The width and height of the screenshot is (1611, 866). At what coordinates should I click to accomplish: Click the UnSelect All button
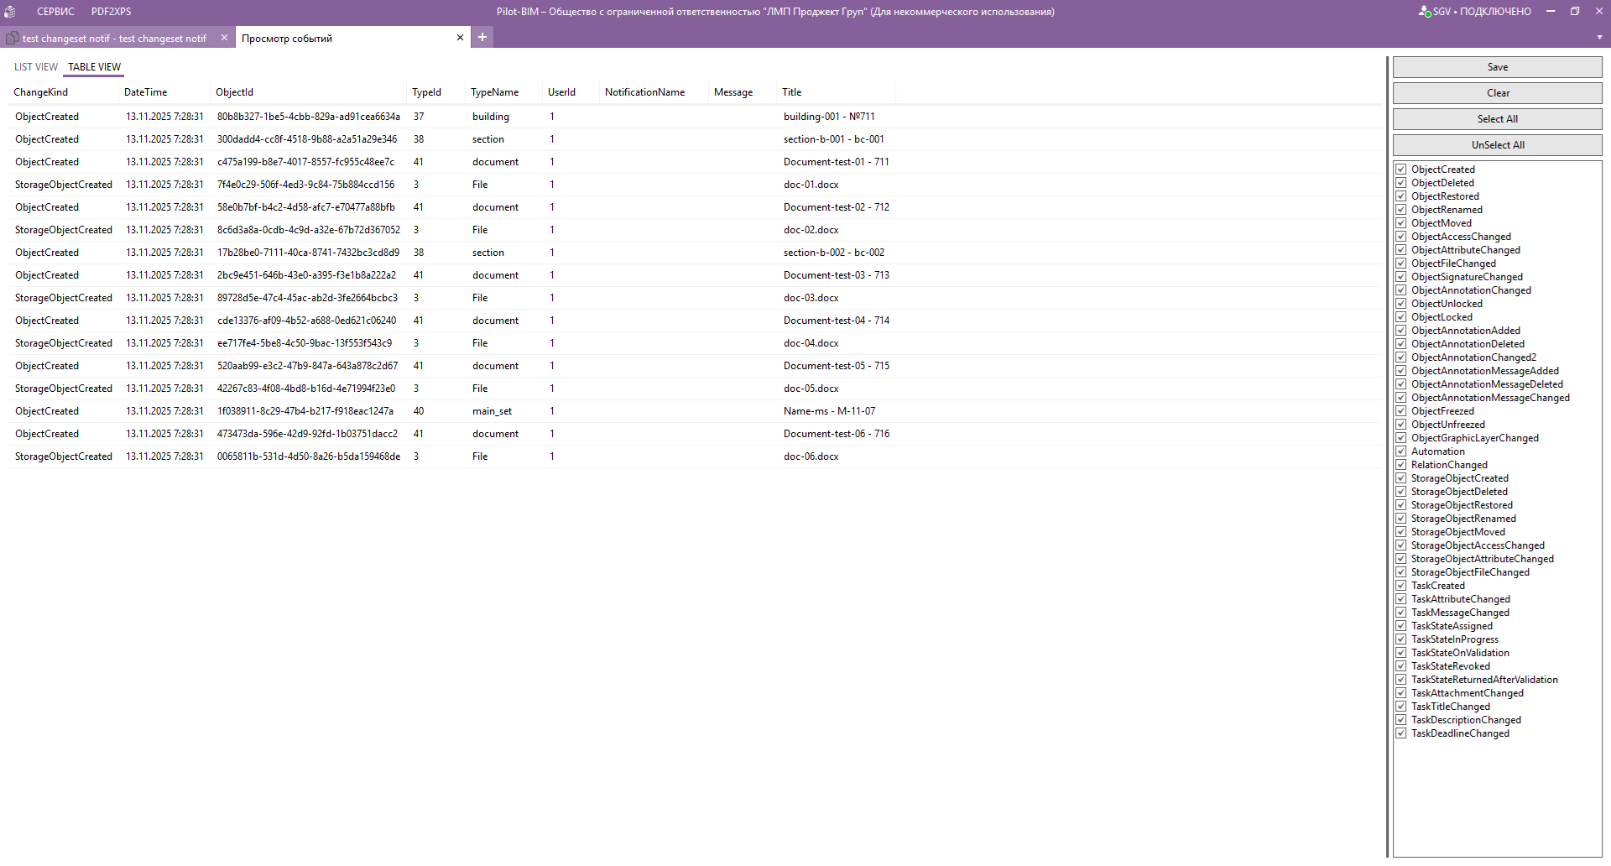pos(1497,145)
